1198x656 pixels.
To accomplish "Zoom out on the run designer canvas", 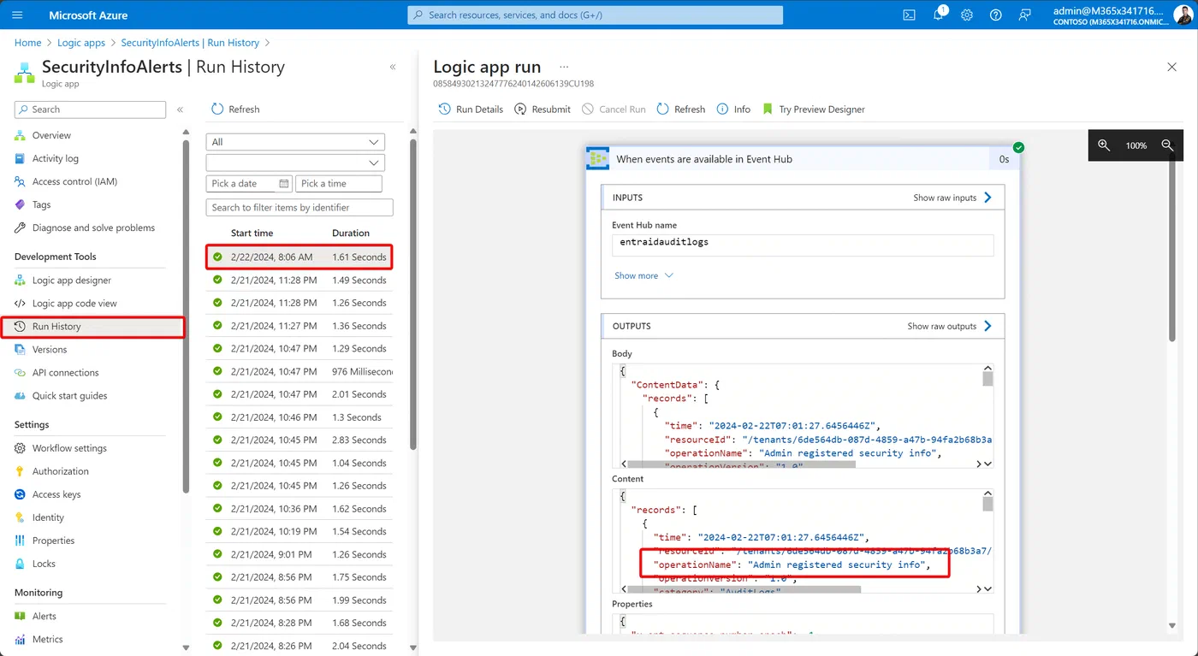I will (x=1167, y=145).
